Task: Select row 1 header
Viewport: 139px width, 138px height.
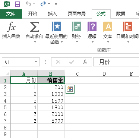Action: pyautogui.click(x=5, y=80)
